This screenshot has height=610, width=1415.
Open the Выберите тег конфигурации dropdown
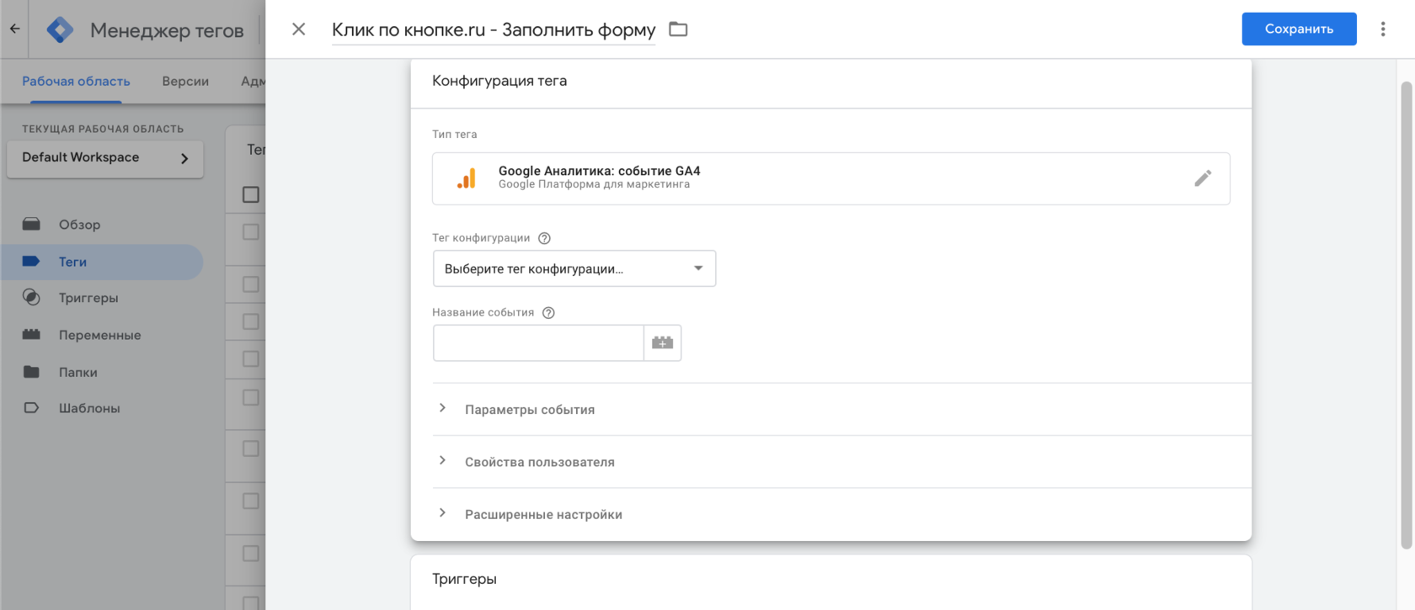[574, 268]
